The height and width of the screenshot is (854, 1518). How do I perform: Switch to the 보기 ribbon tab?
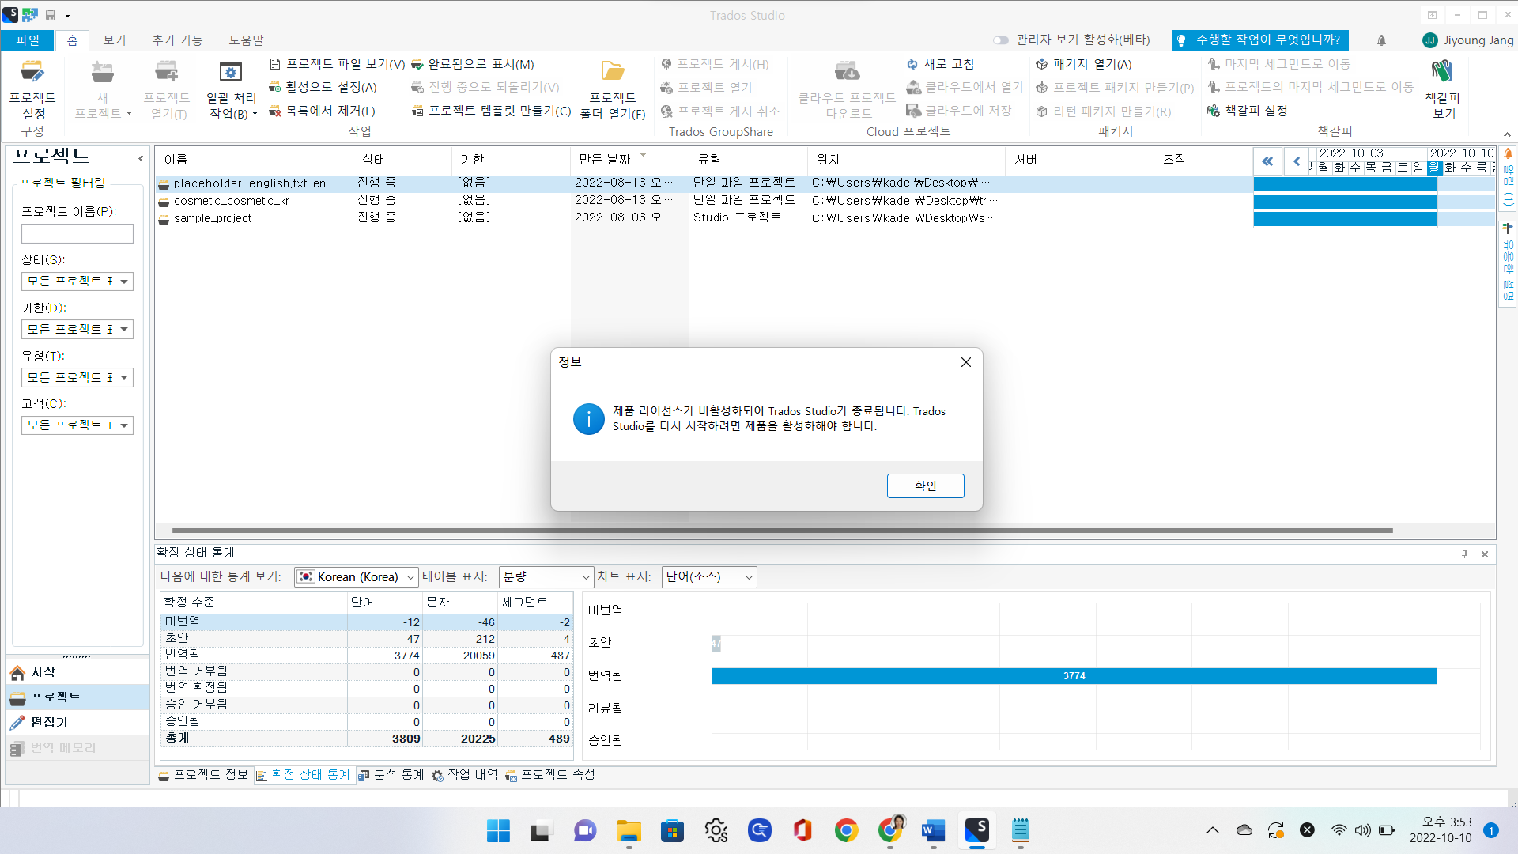115,40
